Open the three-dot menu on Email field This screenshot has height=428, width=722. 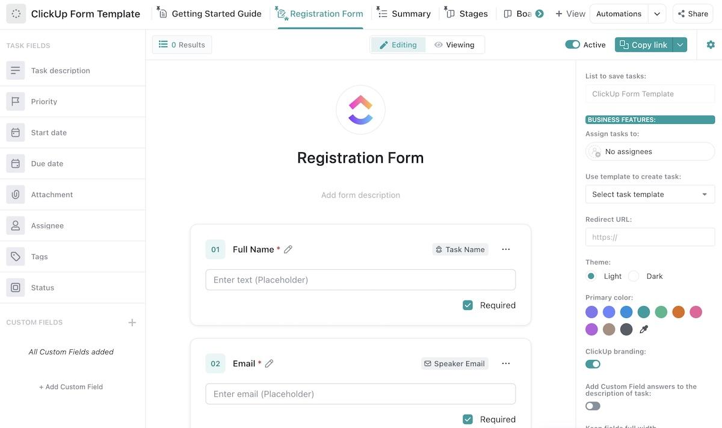(x=505, y=364)
